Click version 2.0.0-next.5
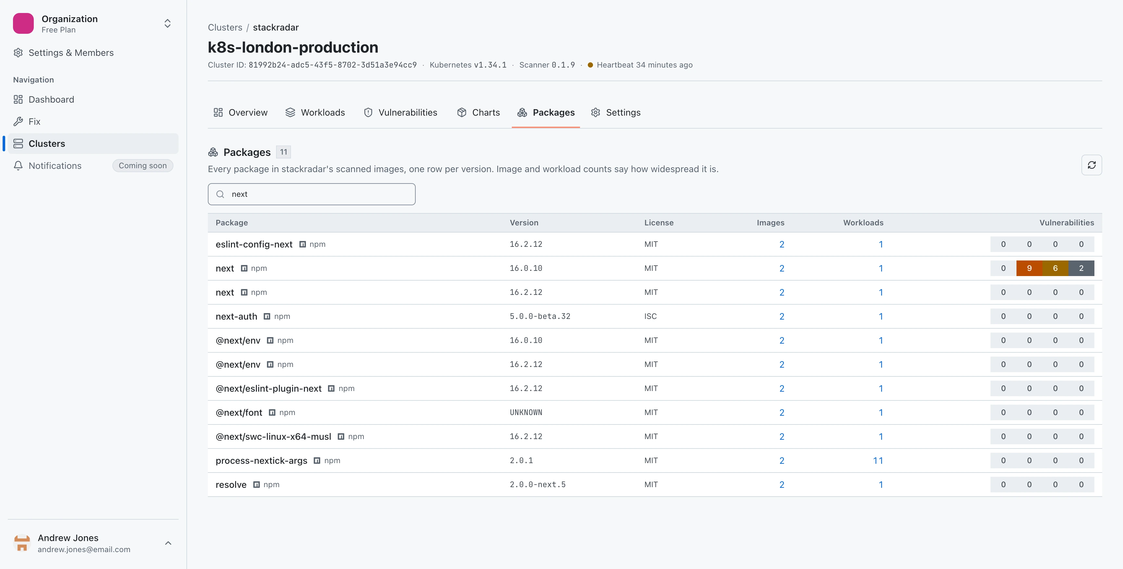Image resolution: width=1123 pixels, height=569 pixels. coord(537,485)
